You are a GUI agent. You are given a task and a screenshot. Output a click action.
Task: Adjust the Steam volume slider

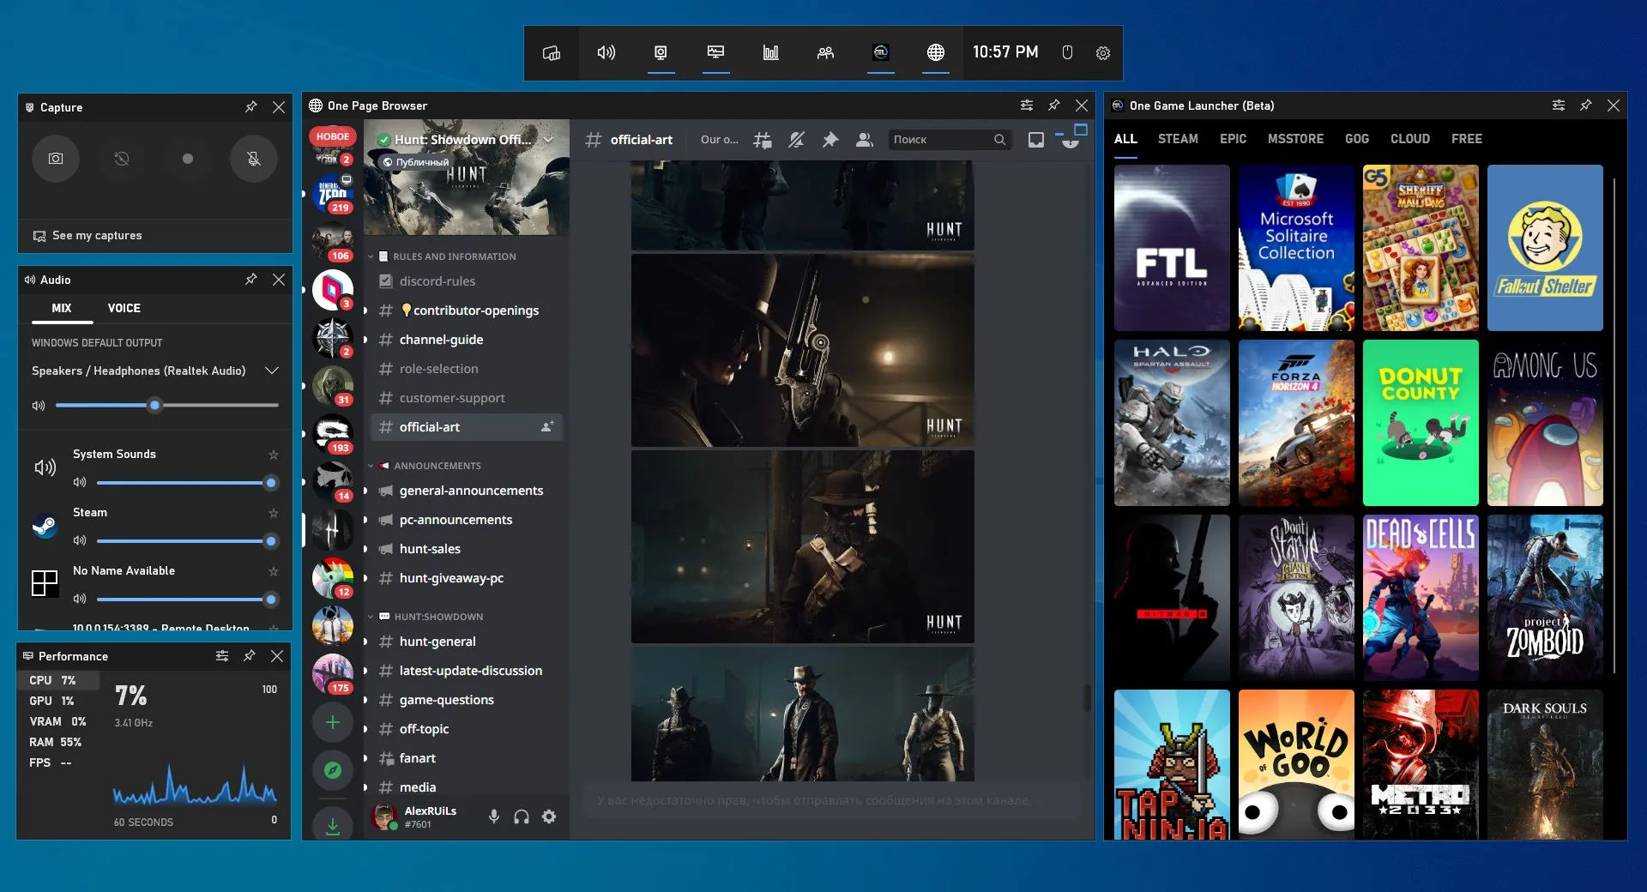point(188,540)
